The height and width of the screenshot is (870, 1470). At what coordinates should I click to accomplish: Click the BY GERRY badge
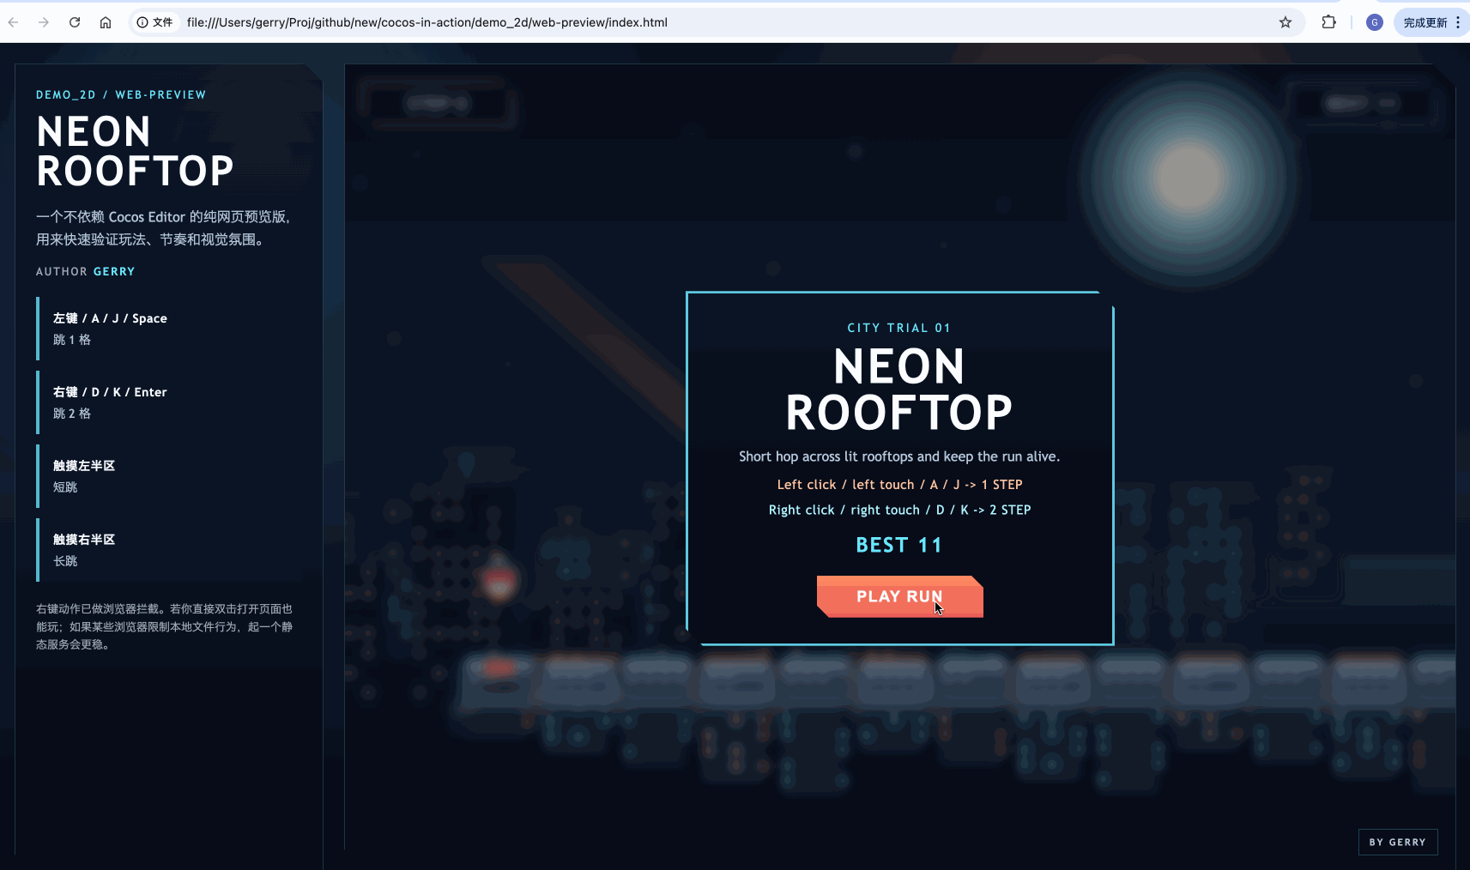coord(1397,842)
